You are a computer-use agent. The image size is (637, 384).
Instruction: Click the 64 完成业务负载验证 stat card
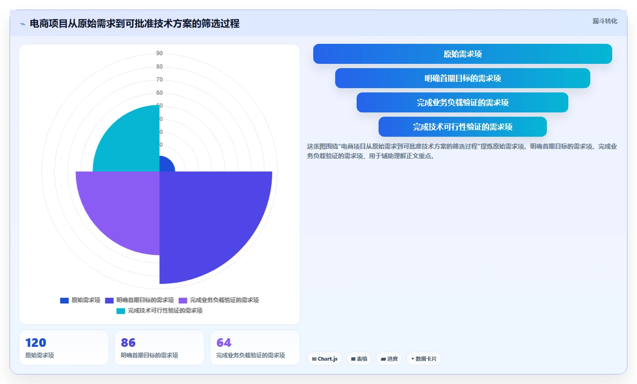coord(255,347)
